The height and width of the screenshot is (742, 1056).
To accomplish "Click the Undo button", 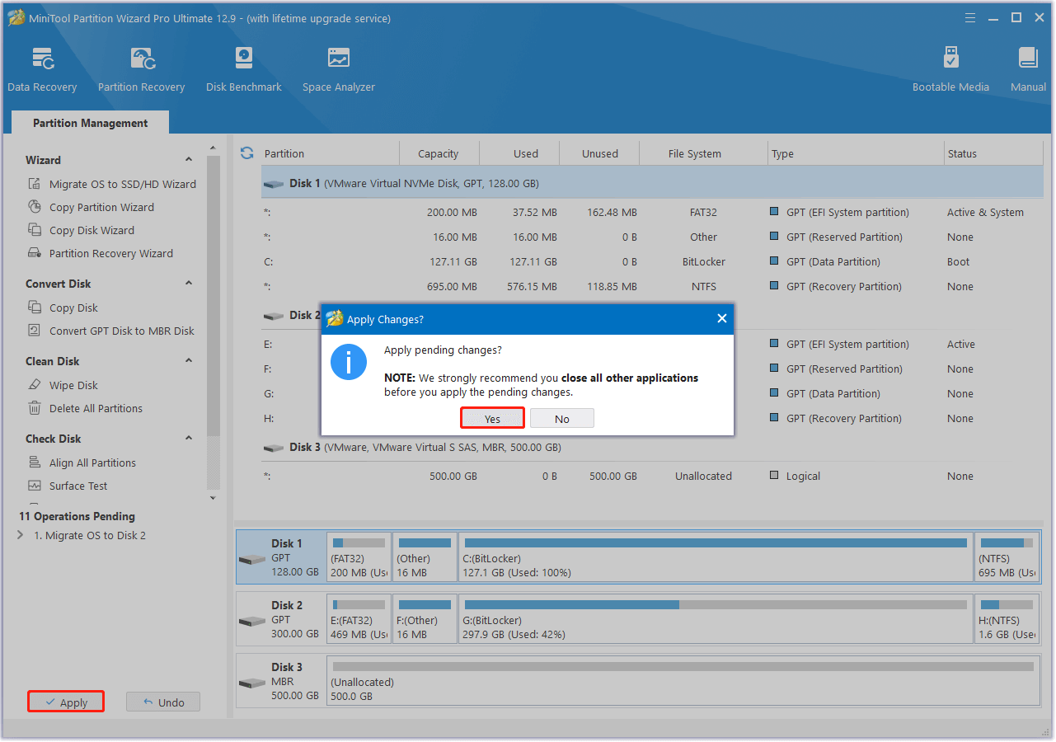I will [163, 702].
